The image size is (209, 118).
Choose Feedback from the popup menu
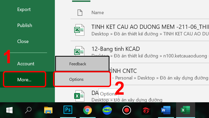(78, 64)
